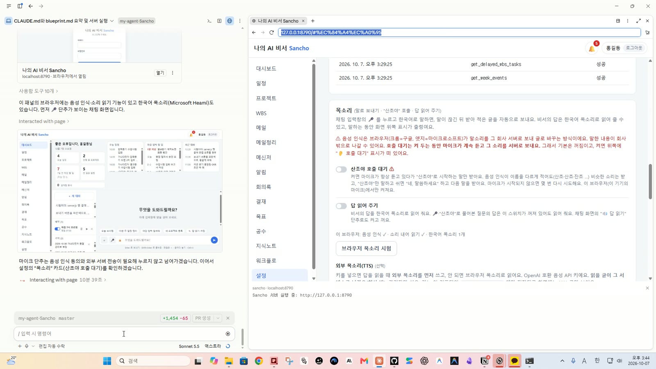
Task: Open the microphone options chevron below input
Action: (33, 346)
